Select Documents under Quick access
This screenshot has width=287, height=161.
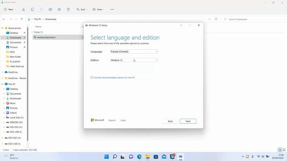(15, 42)
